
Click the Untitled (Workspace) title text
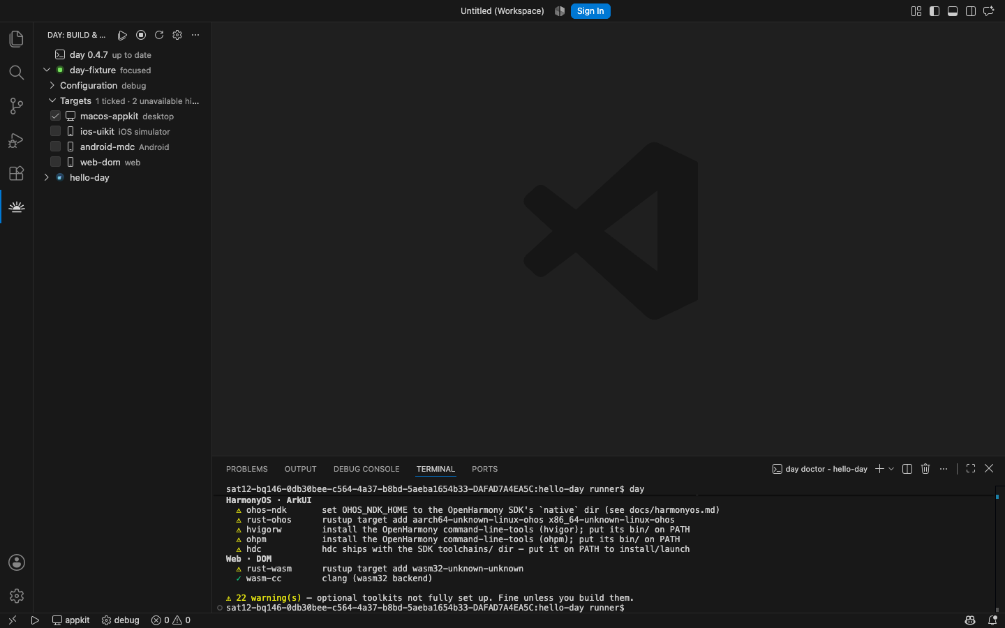(502, 11)
